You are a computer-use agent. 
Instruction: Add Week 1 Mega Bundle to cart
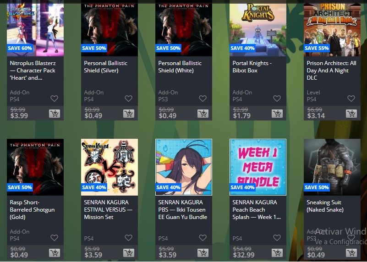pos(277,253)
